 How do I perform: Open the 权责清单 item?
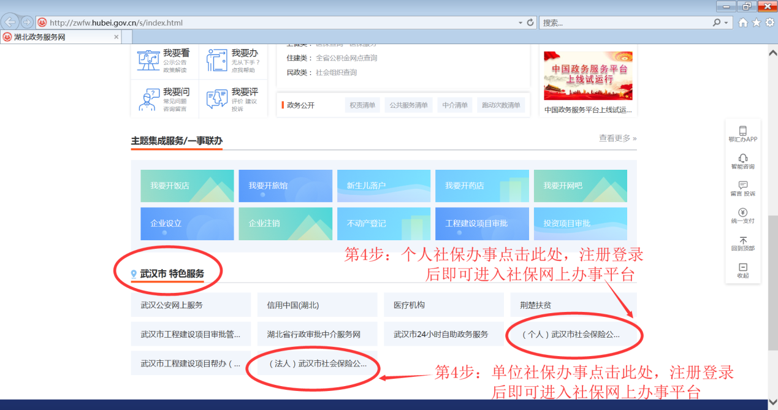[x=362, y=105]
